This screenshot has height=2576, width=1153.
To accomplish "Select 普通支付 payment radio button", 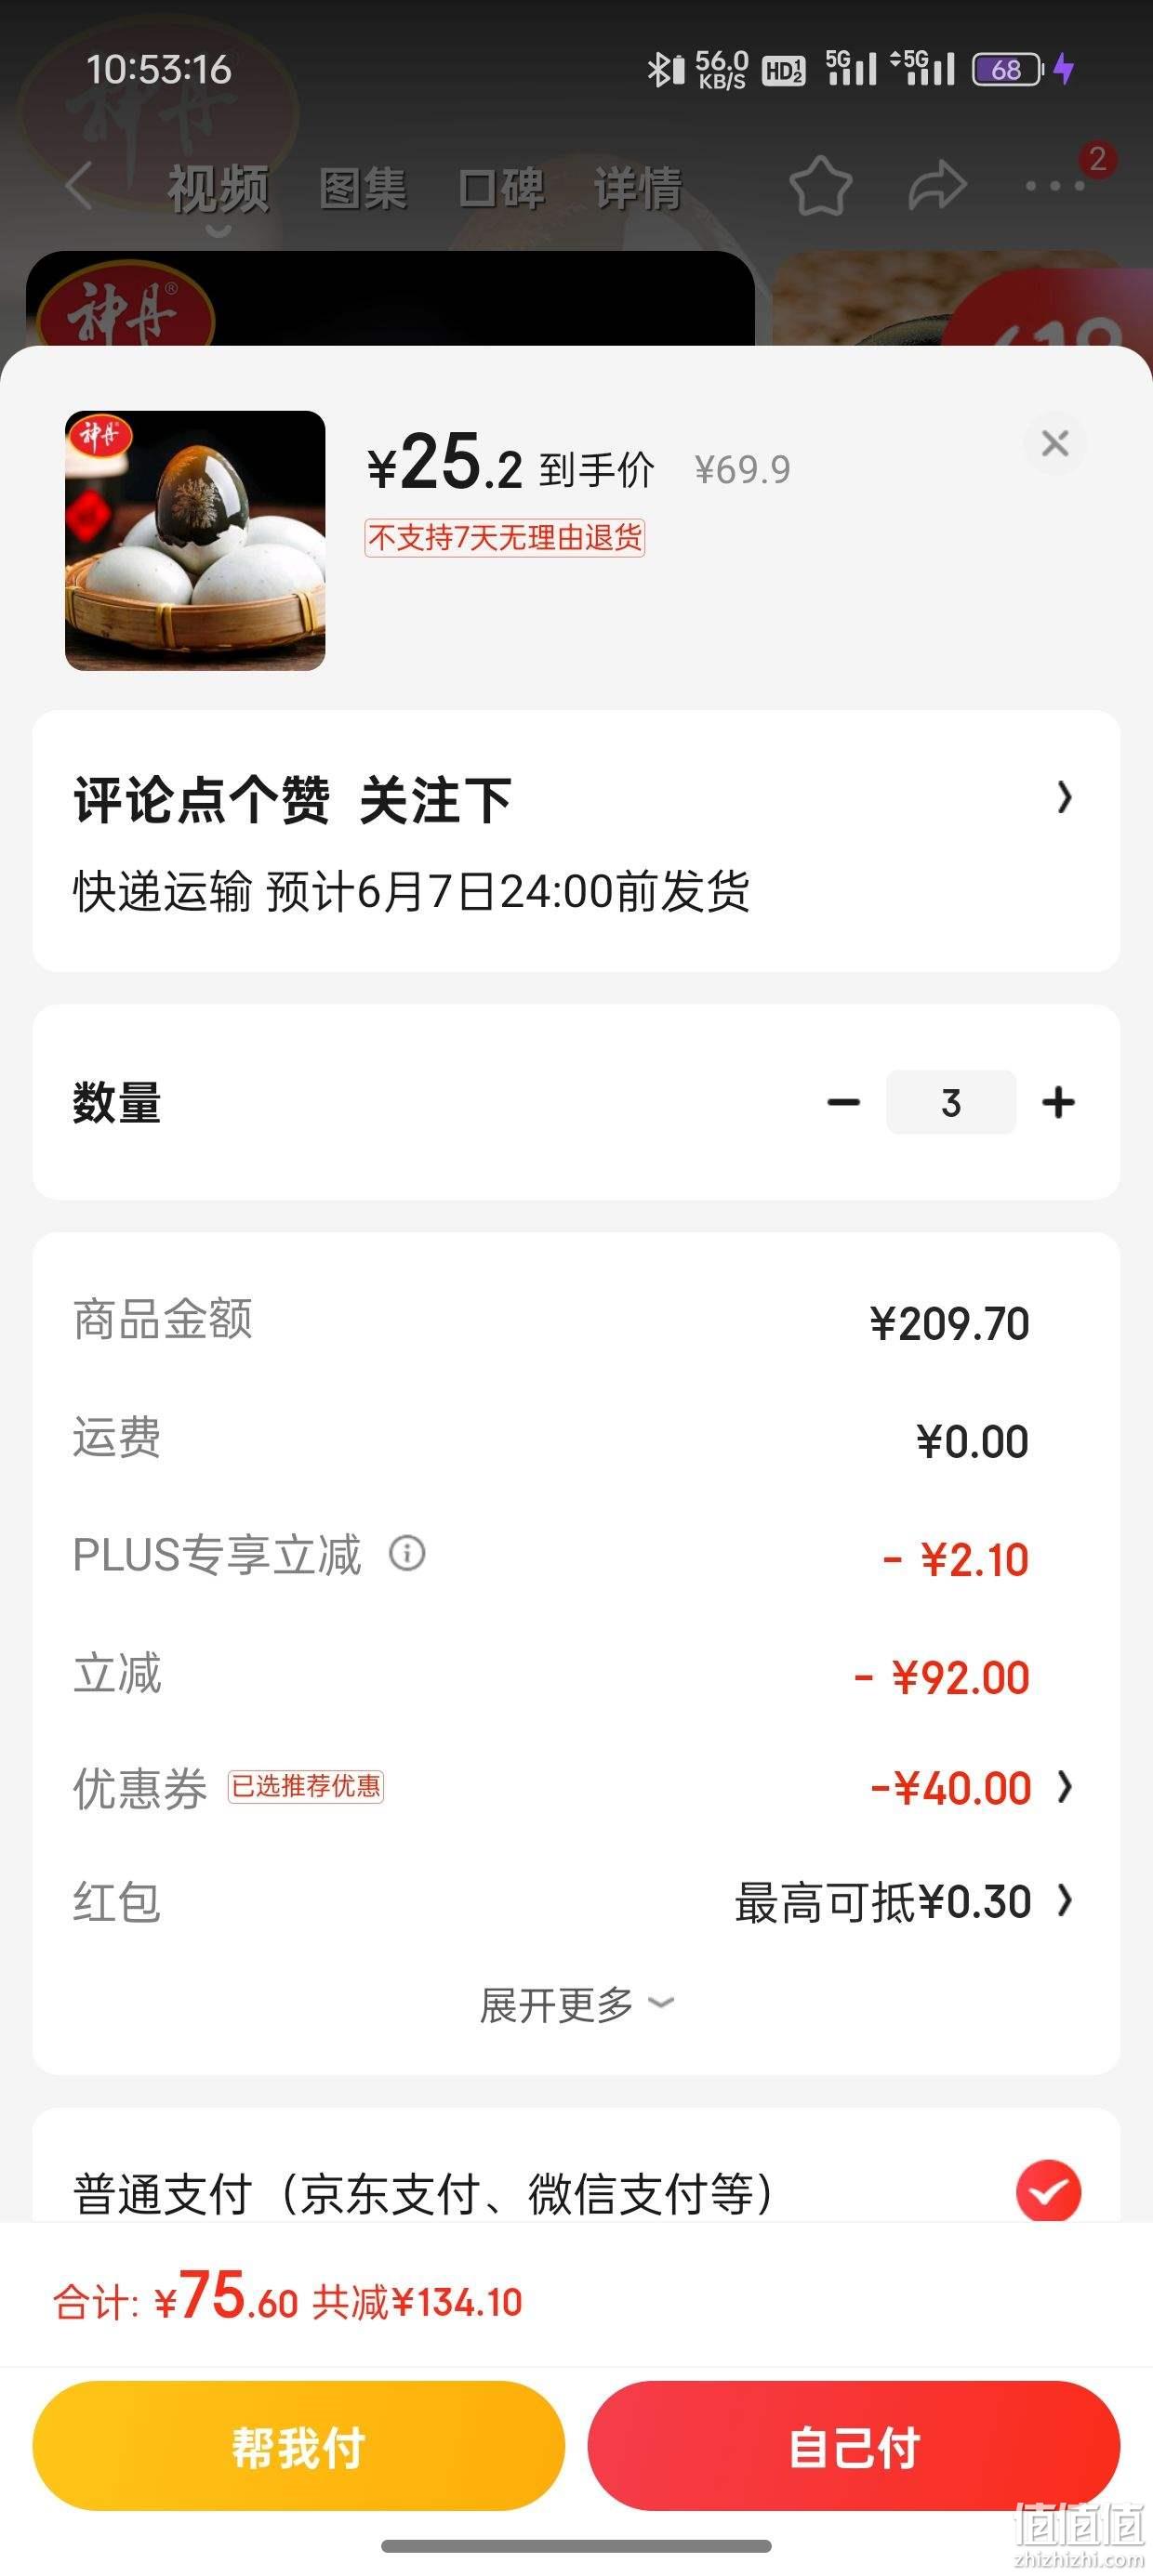I will pyautogui.click(x=1048, y=2191).
